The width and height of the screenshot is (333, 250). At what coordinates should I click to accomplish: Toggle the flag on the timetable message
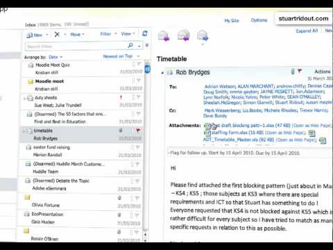[138, 131]
